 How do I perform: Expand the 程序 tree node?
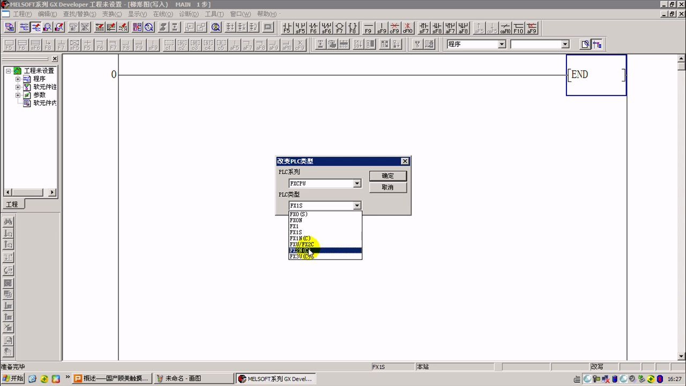pos(18,79)
